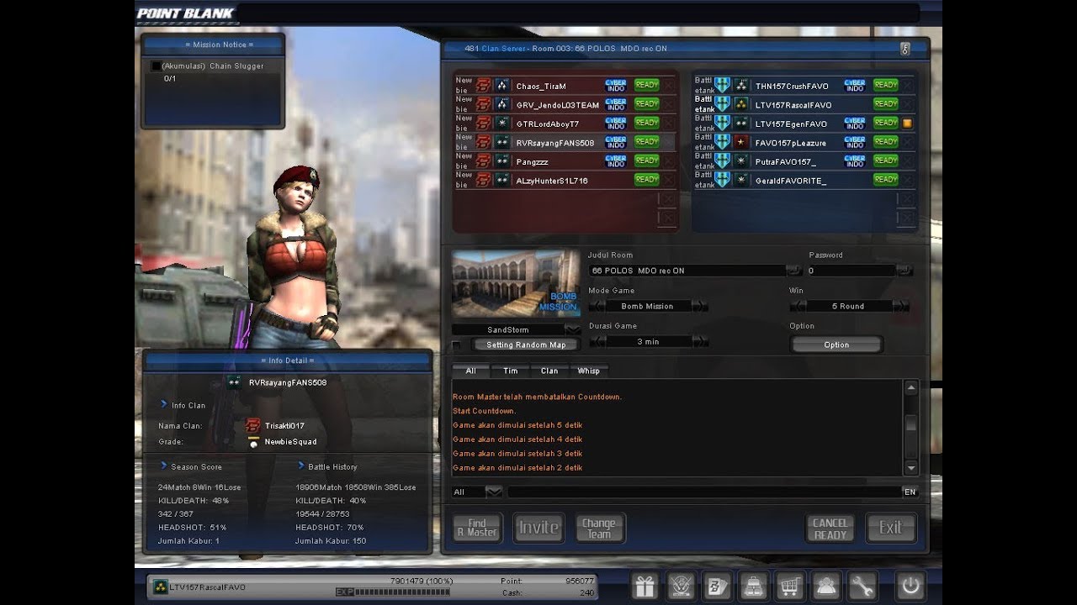Viewport: 1077px width, 605px height.
Task: Click the red clan emblem of Chaos_TiraM
Action: pyautogui.click(x=484, y=86)
